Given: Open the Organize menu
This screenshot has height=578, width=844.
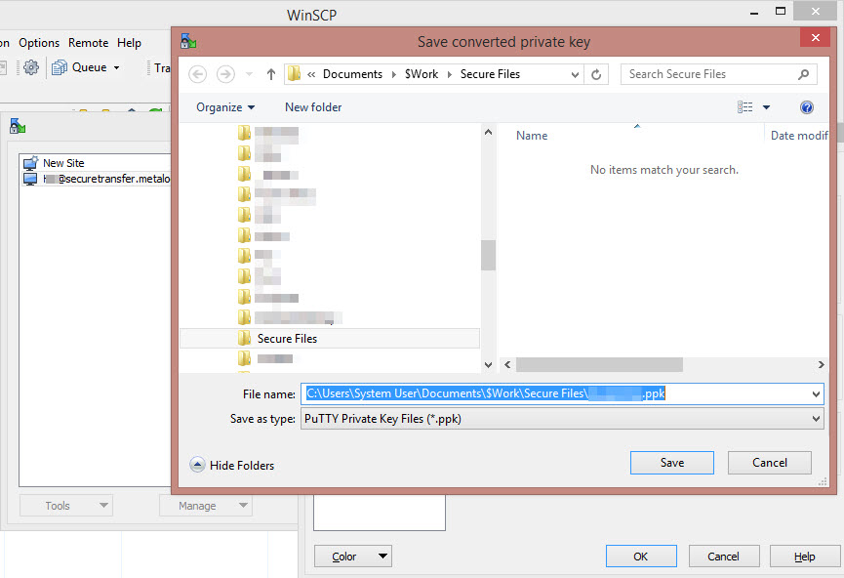Looking at the screenshot, I should point(225,107).
